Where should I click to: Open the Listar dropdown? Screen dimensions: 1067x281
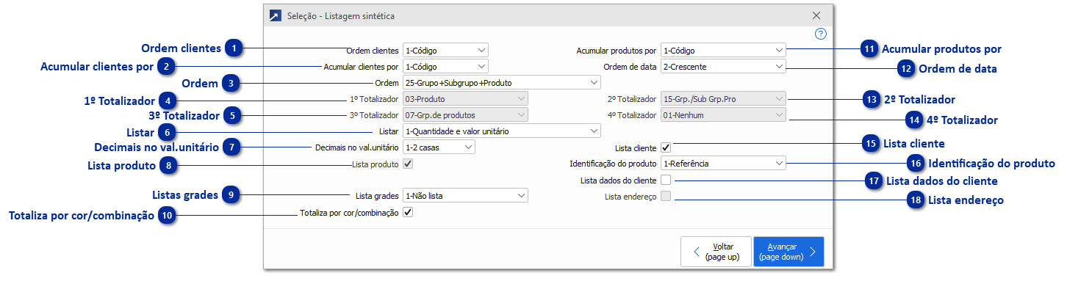502,131
